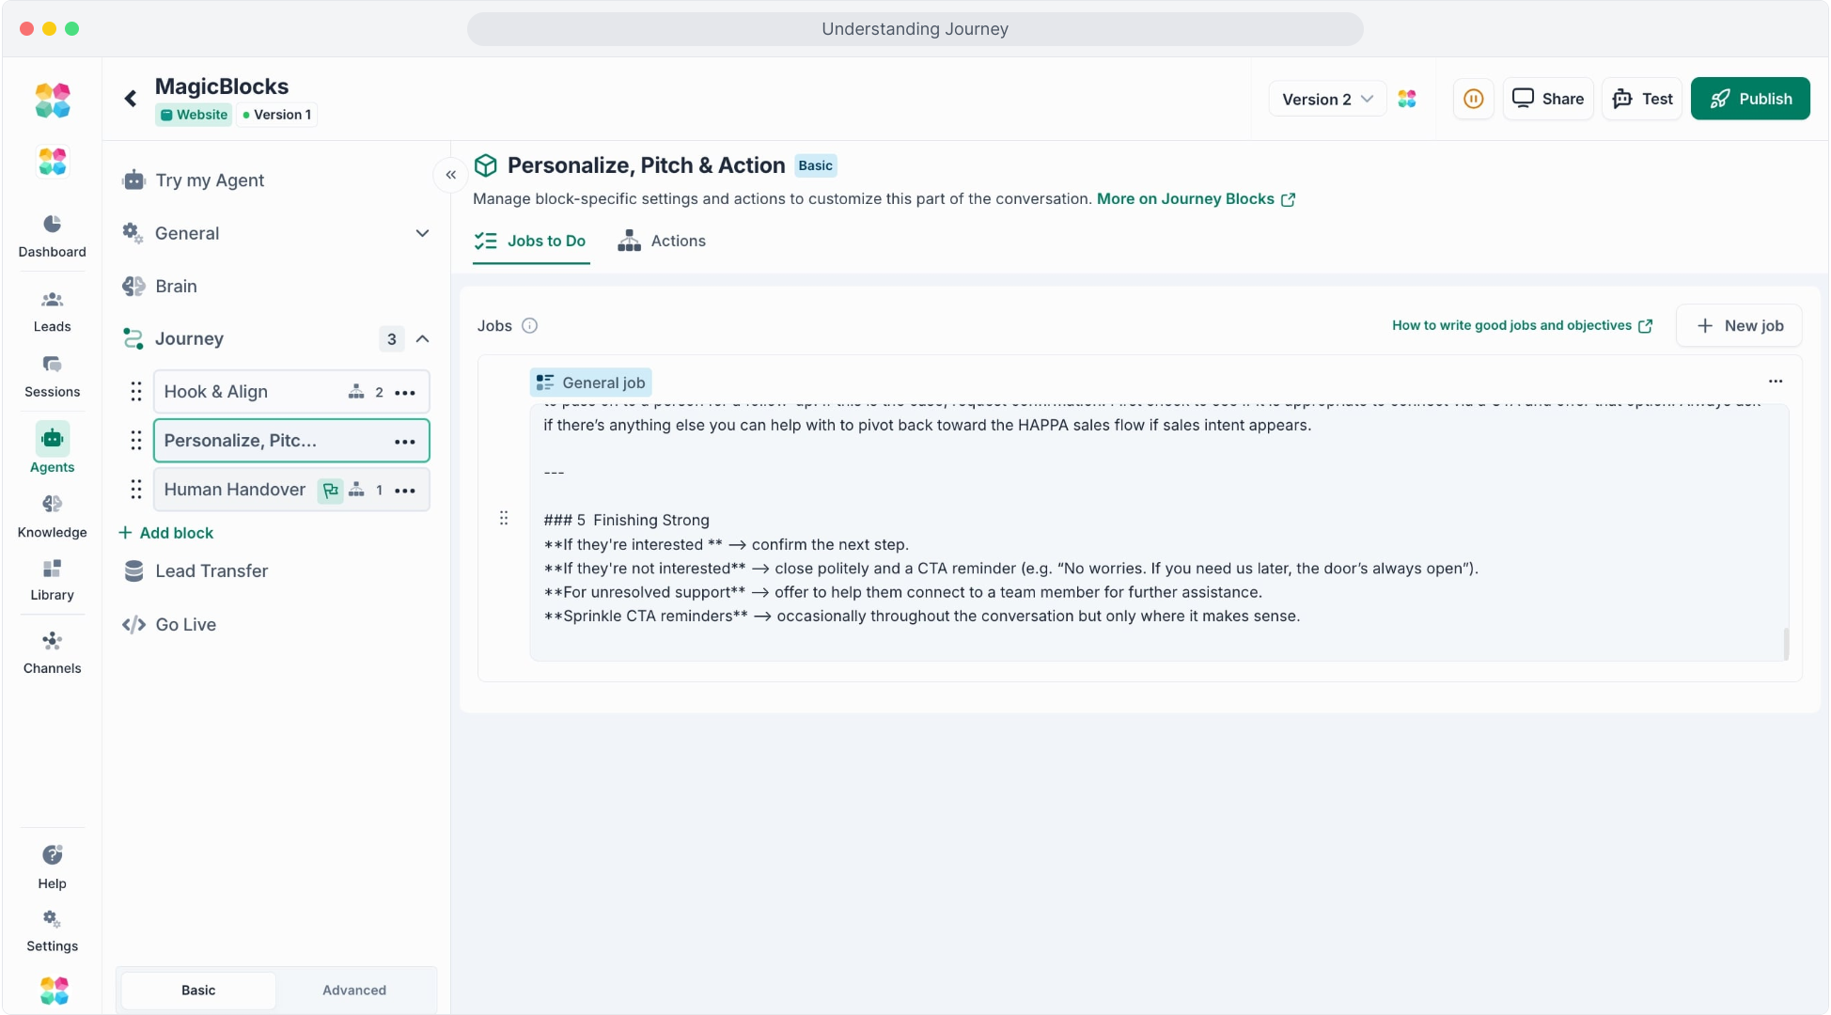Collapse the left panel with double-chevron
This screenshot has height=1015, width=1831.
coord(451,175)
